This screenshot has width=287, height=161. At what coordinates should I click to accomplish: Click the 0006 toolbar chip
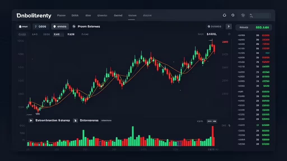[x=41, y=27]
